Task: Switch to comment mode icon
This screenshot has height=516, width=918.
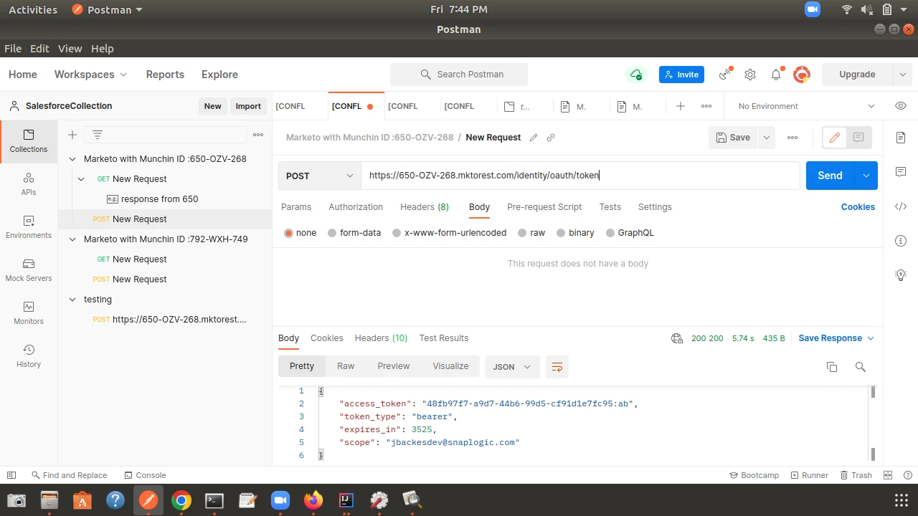Action: [858, 138]
